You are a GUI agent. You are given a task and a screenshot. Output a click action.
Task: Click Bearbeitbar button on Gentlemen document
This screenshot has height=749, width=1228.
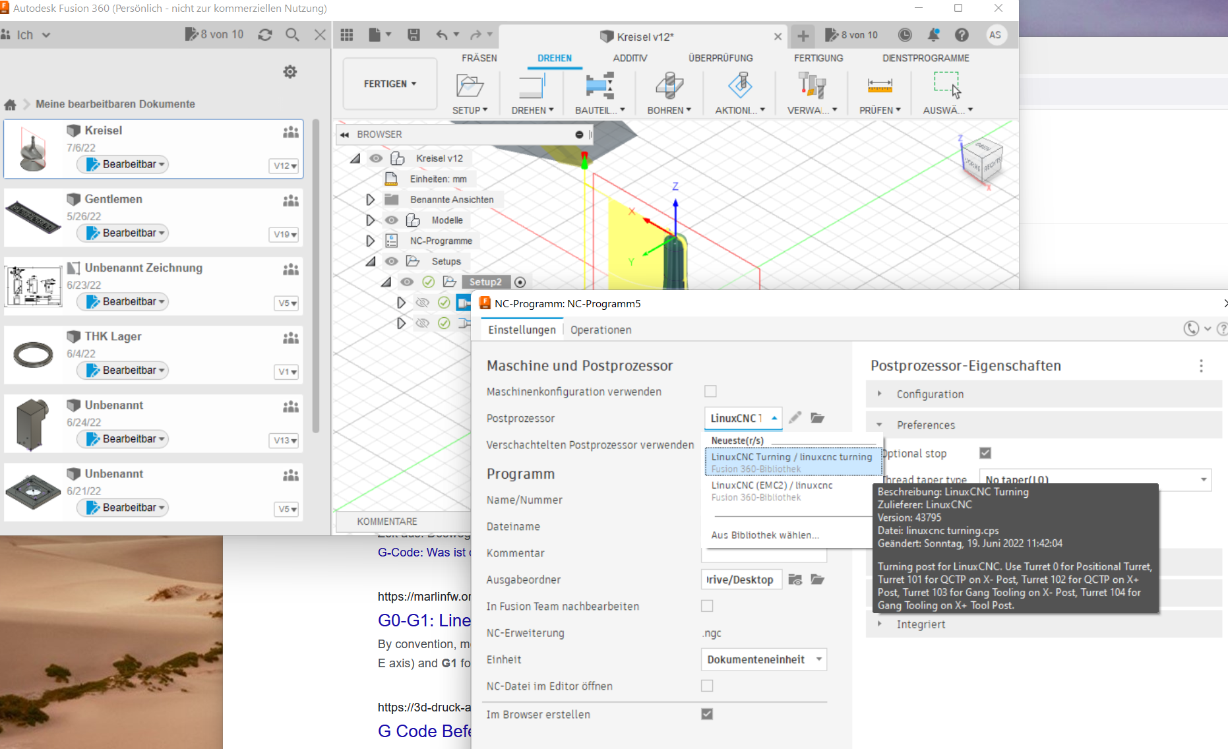point(123,233)
